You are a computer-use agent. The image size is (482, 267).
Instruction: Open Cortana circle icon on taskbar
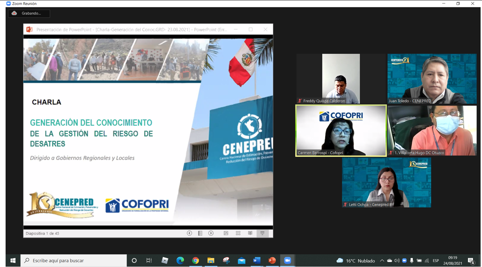[x=134, y=260]
